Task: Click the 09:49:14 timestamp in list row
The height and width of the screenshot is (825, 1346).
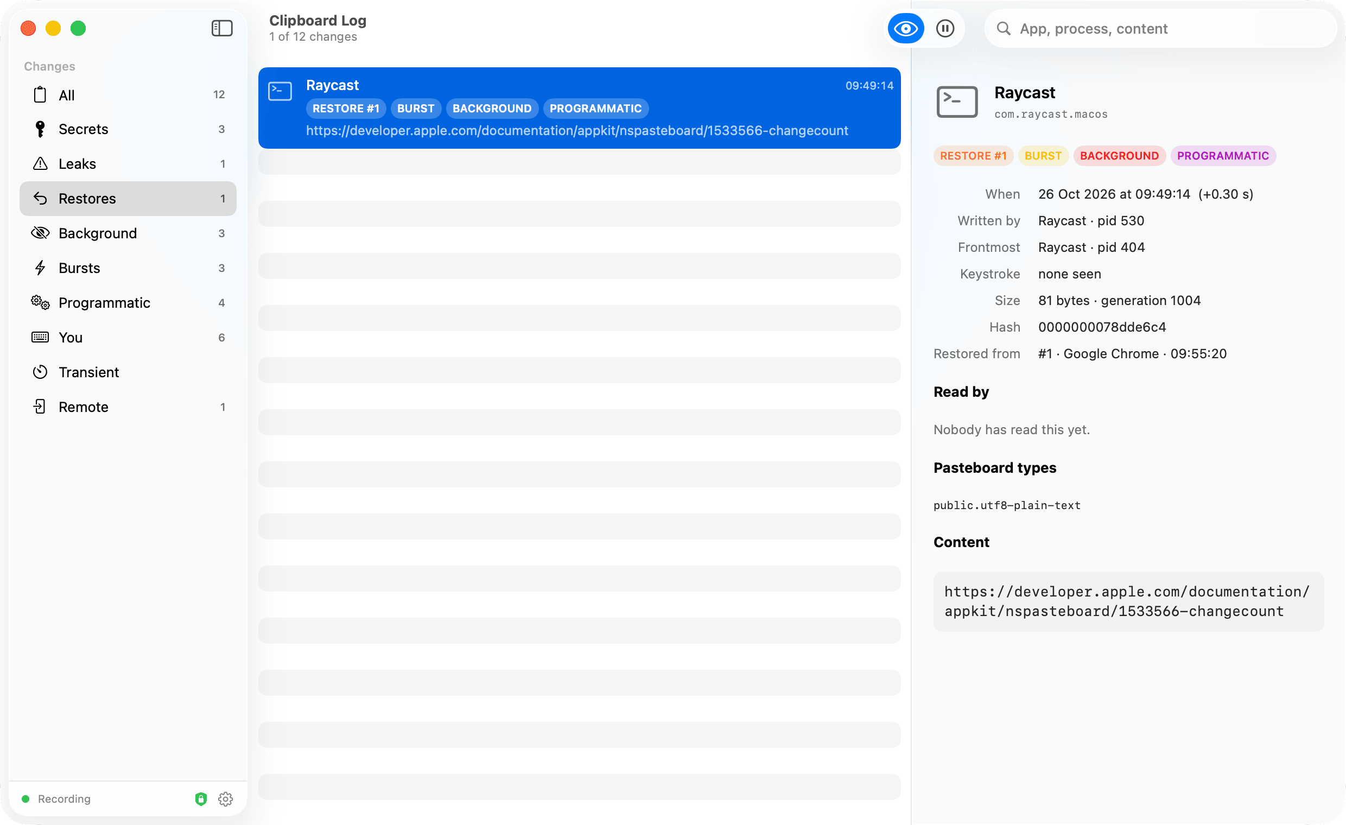Action: [x=869, y=85]
